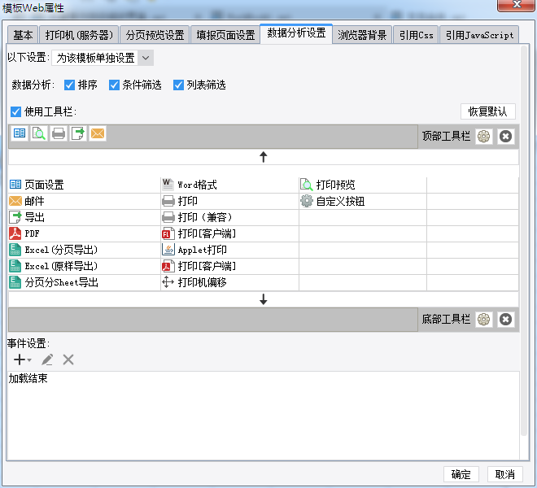Select the 自定义按钮 item
This screenshot has height=488, width=537.
(x=363, y=201)
